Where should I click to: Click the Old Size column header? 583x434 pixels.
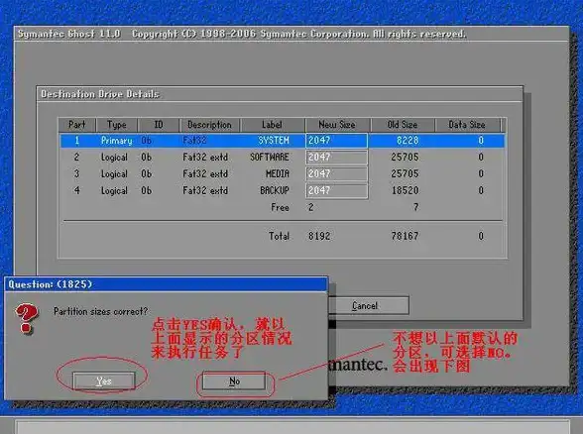[x=403, y=125]
